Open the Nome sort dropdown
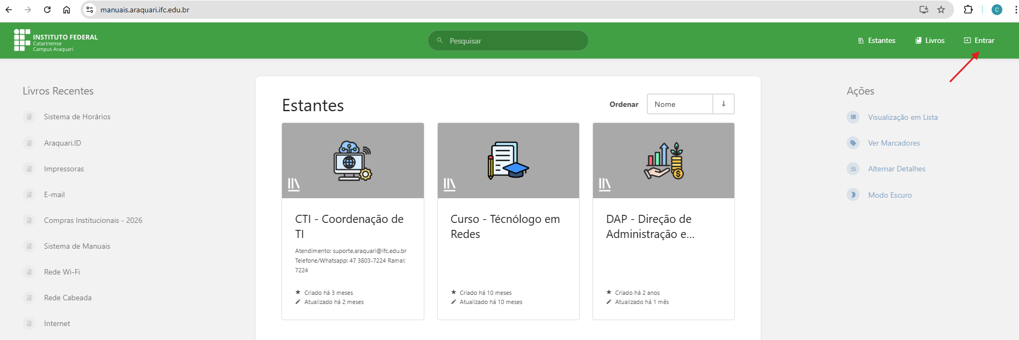1019x340 pixels. click(680, 104)
